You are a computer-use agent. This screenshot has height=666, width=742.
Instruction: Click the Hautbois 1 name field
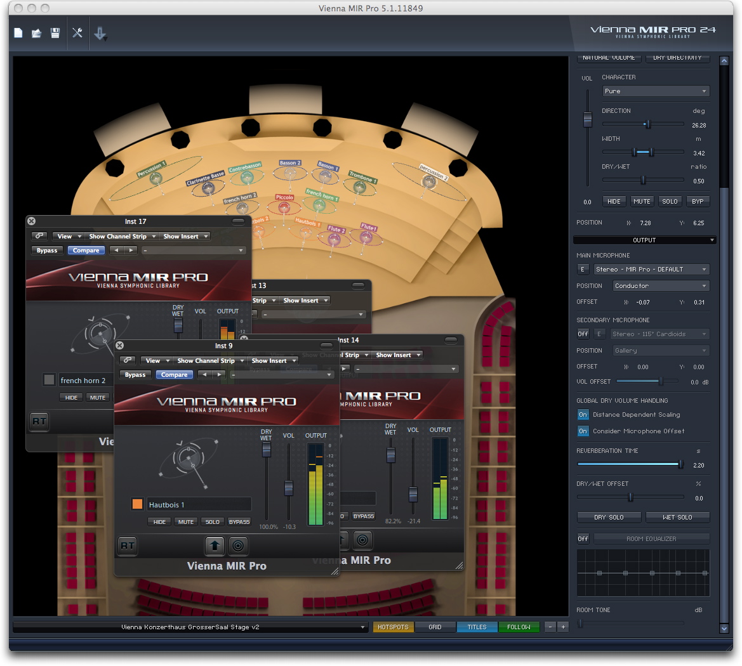coord(199,505)
